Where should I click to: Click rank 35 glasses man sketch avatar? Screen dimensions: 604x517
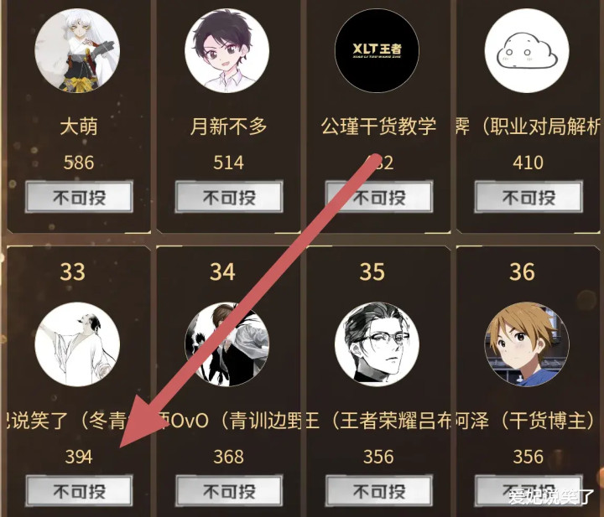pyautogui.click(x=377, y=344)
